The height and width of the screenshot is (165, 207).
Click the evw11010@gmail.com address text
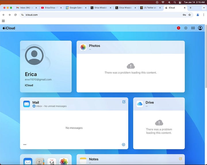tap(38, 79)
